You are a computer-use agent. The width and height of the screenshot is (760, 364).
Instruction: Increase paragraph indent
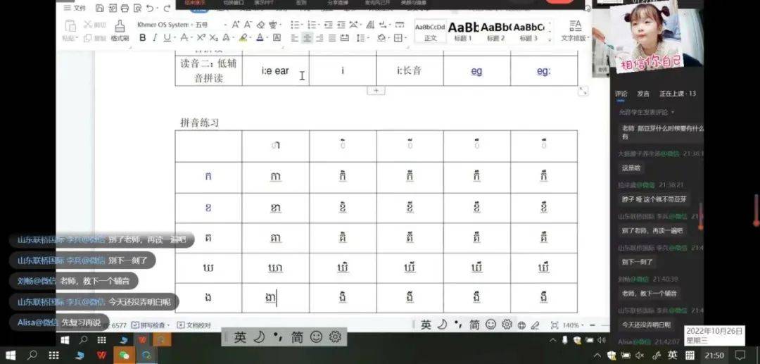(x=341, y=24)
